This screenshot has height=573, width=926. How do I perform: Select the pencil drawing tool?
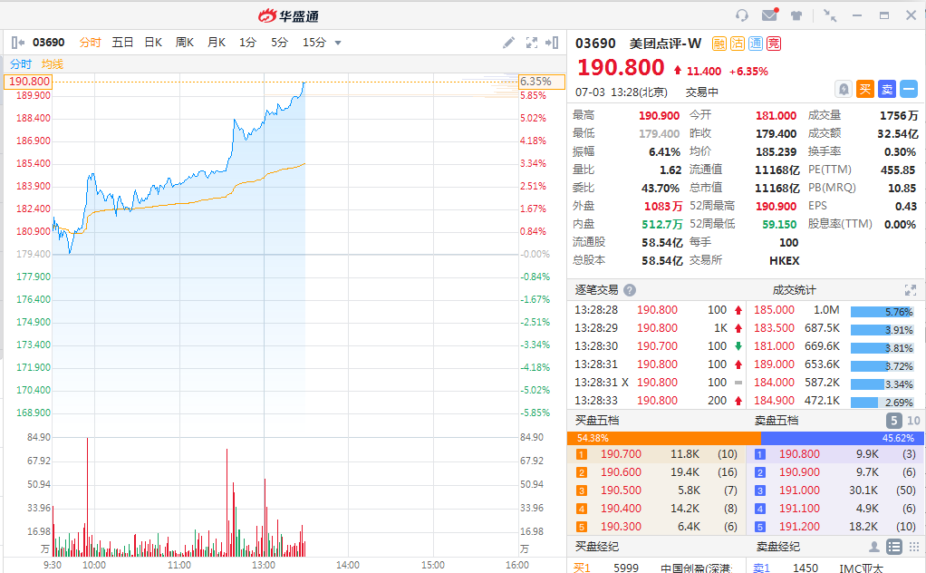509,43
